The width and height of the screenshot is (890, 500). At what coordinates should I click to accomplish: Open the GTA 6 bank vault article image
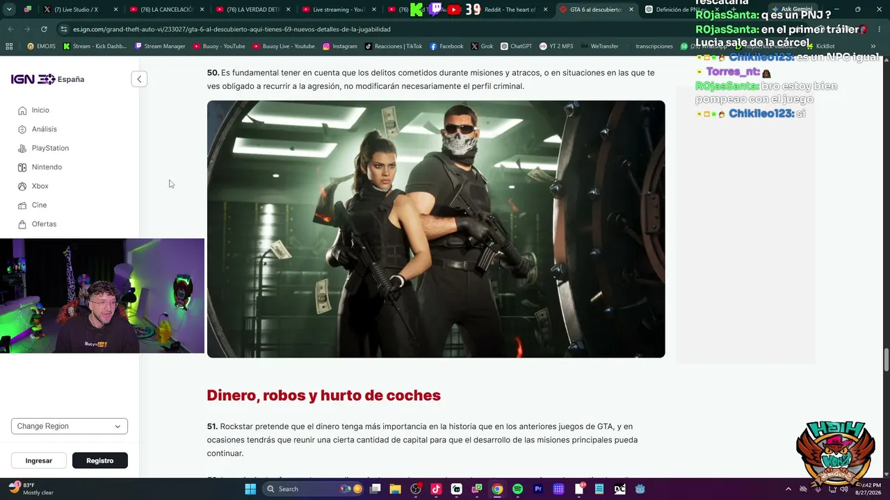pos(436,229)
